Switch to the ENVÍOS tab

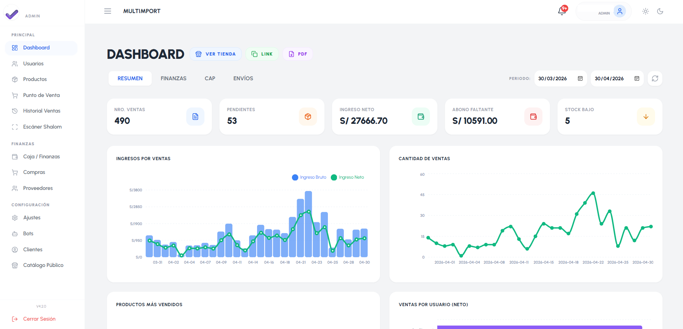[243, 78]
